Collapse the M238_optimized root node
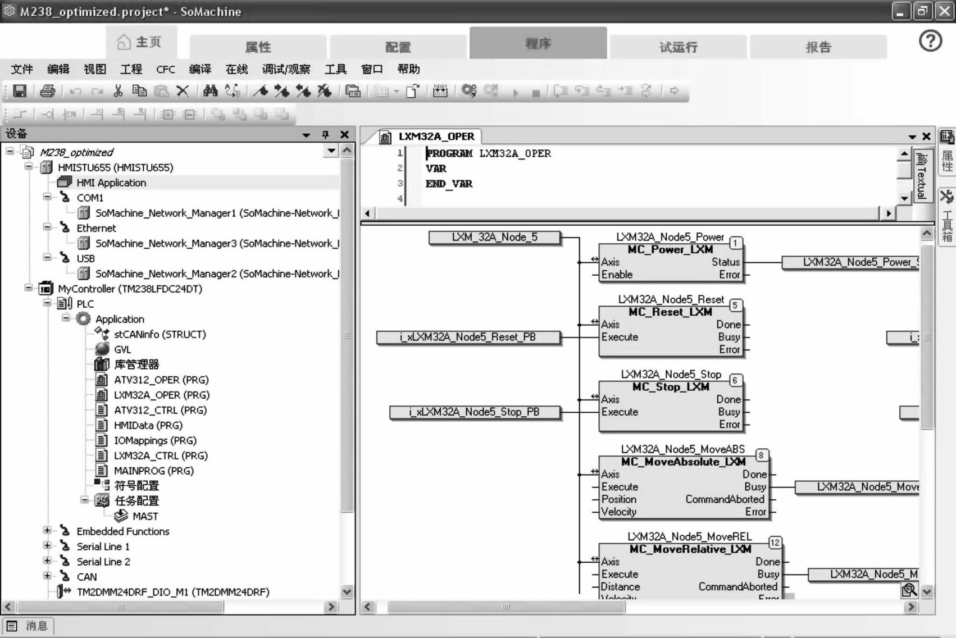 click(x=10, y=152)
